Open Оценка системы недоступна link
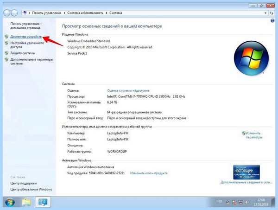 128,91
